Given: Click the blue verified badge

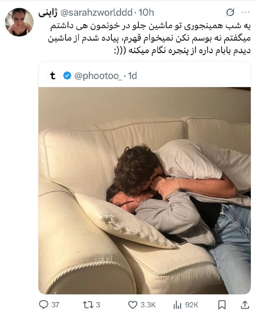Looking at the screenshot, I should click(67, 76).
